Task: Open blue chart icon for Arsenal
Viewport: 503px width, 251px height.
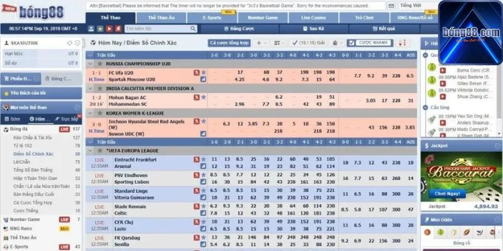Action: tap(203, 166)
